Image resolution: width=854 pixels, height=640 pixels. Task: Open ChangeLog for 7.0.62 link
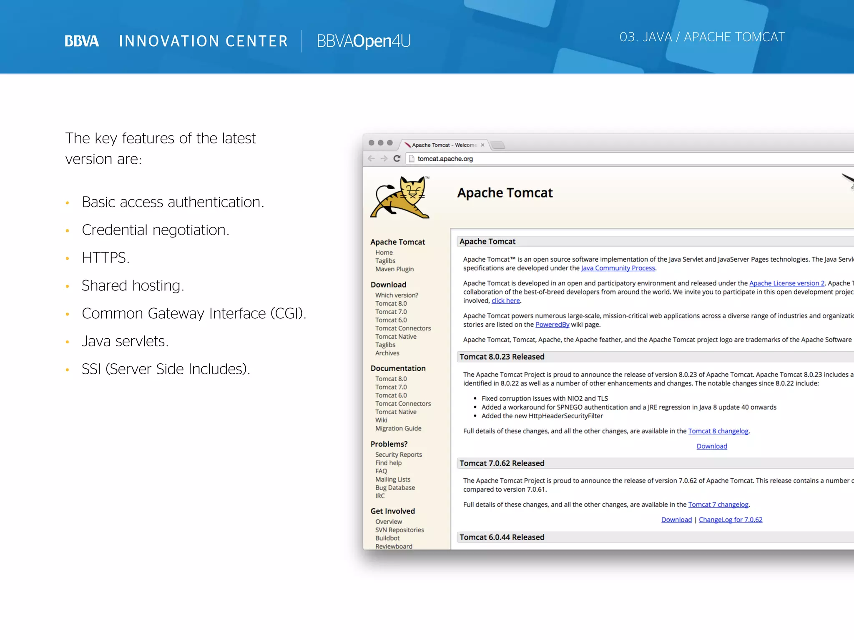[731, 520]
